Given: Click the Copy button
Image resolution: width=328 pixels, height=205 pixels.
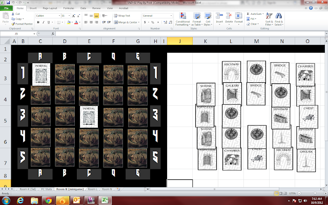Looking at the screenshot, I should [x=17, y=19].
